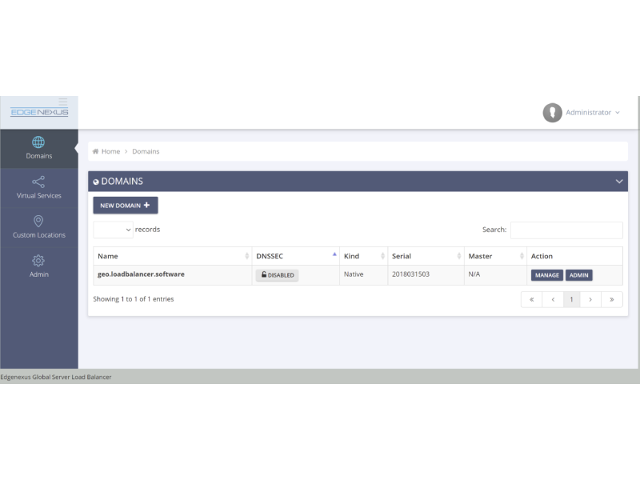Collapse the DOMAINS panel chevron
This screenshot has width=640, height=480.
pyautogui.click(x=618, y=182)
